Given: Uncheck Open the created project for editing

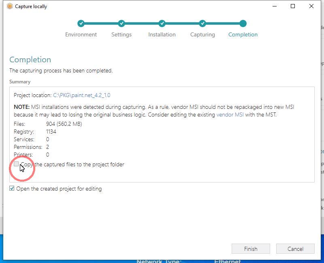Looking at the screenshot, I should (12, 189).
